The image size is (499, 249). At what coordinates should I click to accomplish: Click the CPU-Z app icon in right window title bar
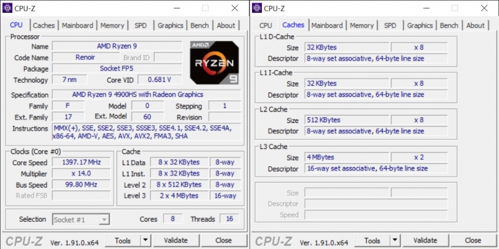click(x=257, y=8)
